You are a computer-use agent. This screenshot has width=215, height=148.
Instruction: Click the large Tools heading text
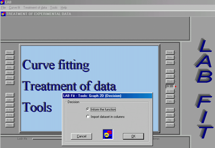pyautogui.click(x=37, y=107)
